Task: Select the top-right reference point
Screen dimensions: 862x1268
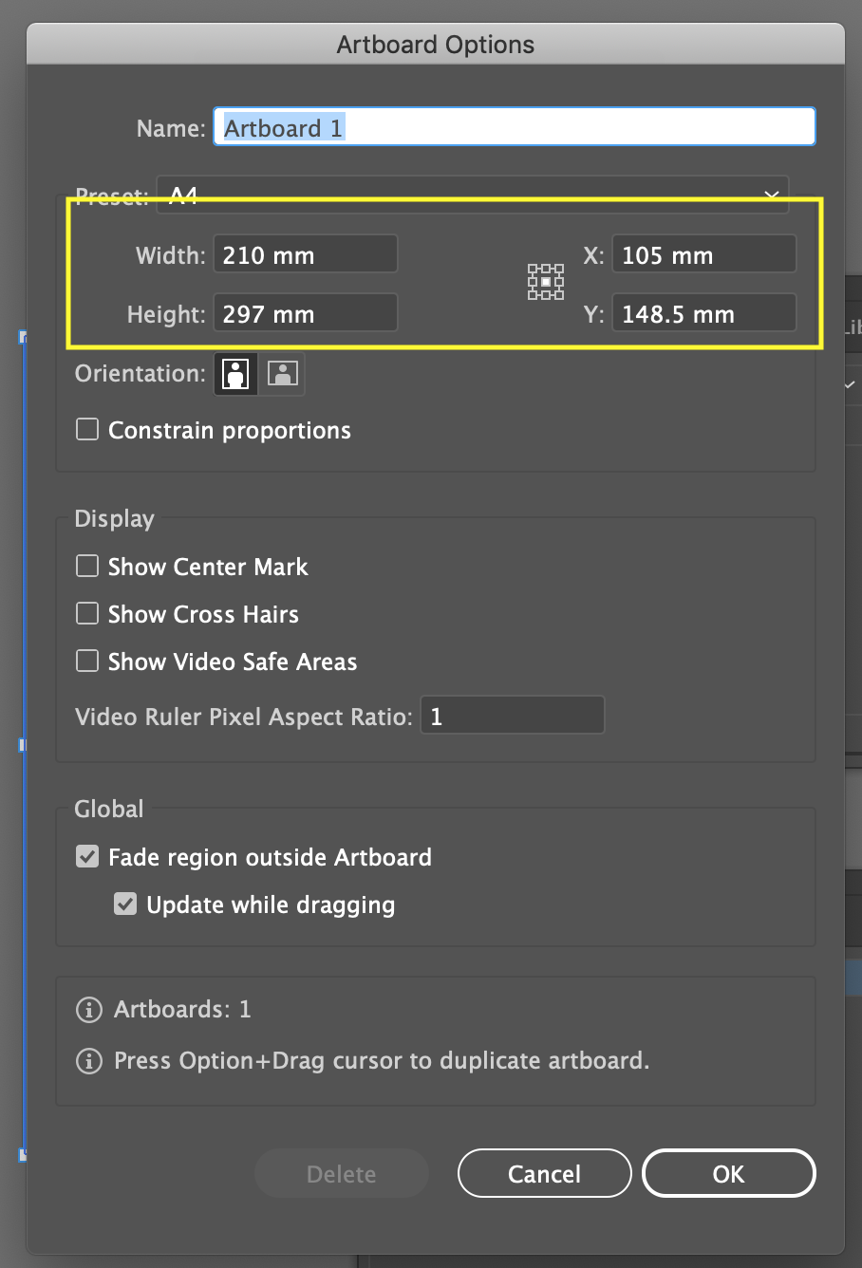Action: click(x=560, y=267)
